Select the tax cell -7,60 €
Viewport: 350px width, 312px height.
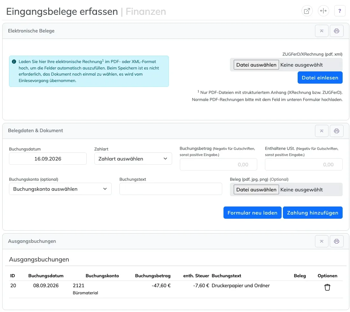point(201,286)
